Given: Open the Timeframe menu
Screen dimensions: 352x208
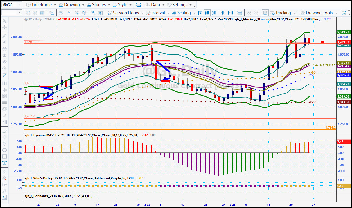Looking at the screenshot, I should point(41,5).
